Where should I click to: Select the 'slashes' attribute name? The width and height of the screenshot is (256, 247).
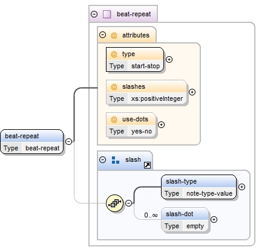134,86
